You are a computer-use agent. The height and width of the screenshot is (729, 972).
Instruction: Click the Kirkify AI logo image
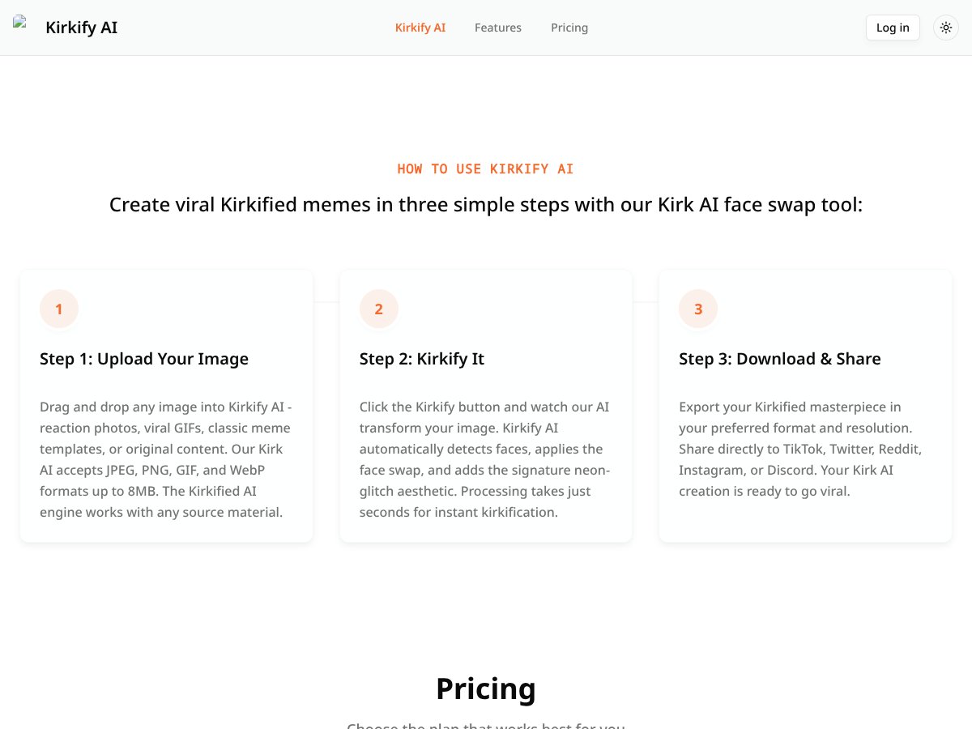(21, 22)
